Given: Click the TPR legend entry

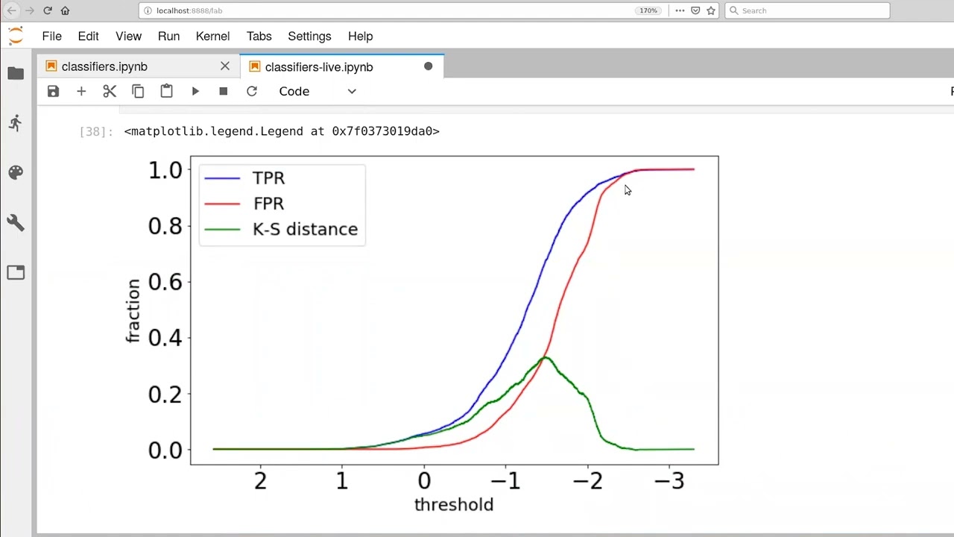Looking at the screenshot, I should pos(245,178).
